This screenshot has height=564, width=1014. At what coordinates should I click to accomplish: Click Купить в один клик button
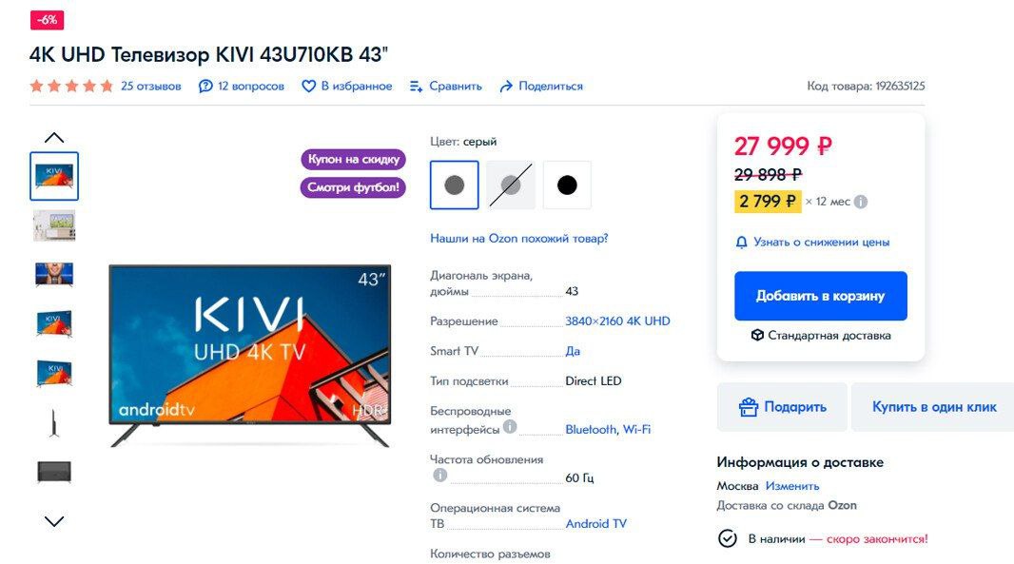934,407
